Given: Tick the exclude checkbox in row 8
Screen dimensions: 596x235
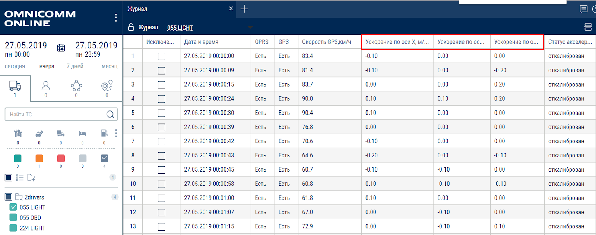Looking at the screenshot, I should (161, 156).
